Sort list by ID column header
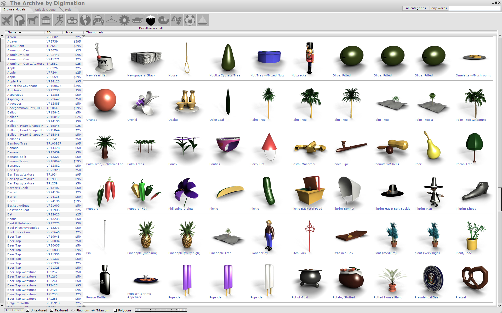Viewport: 502px width, 313px height. point(54,32)
